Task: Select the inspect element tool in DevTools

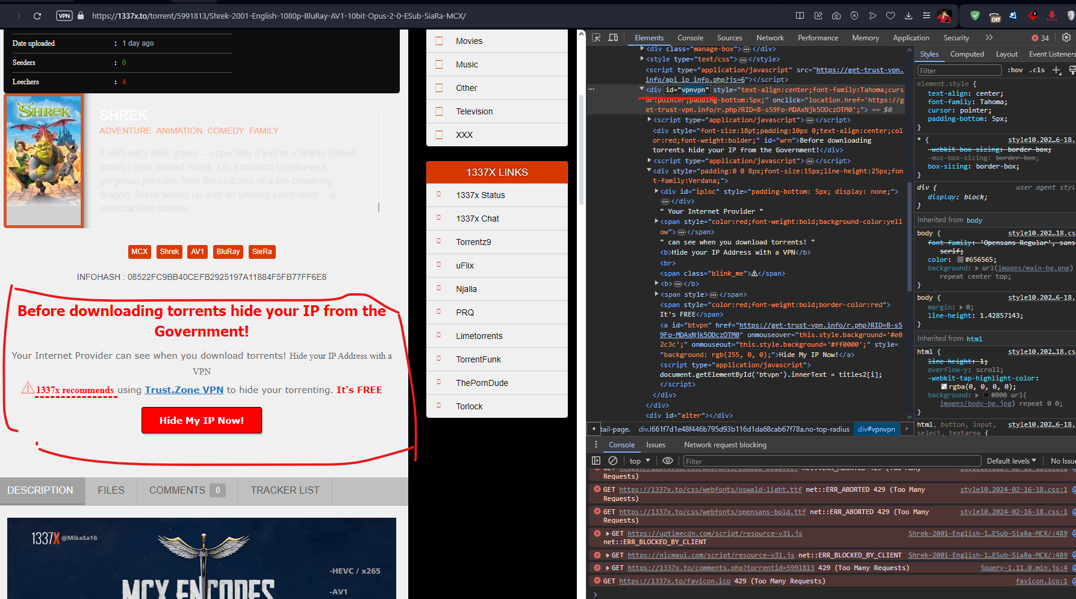Action: point(596,37)
